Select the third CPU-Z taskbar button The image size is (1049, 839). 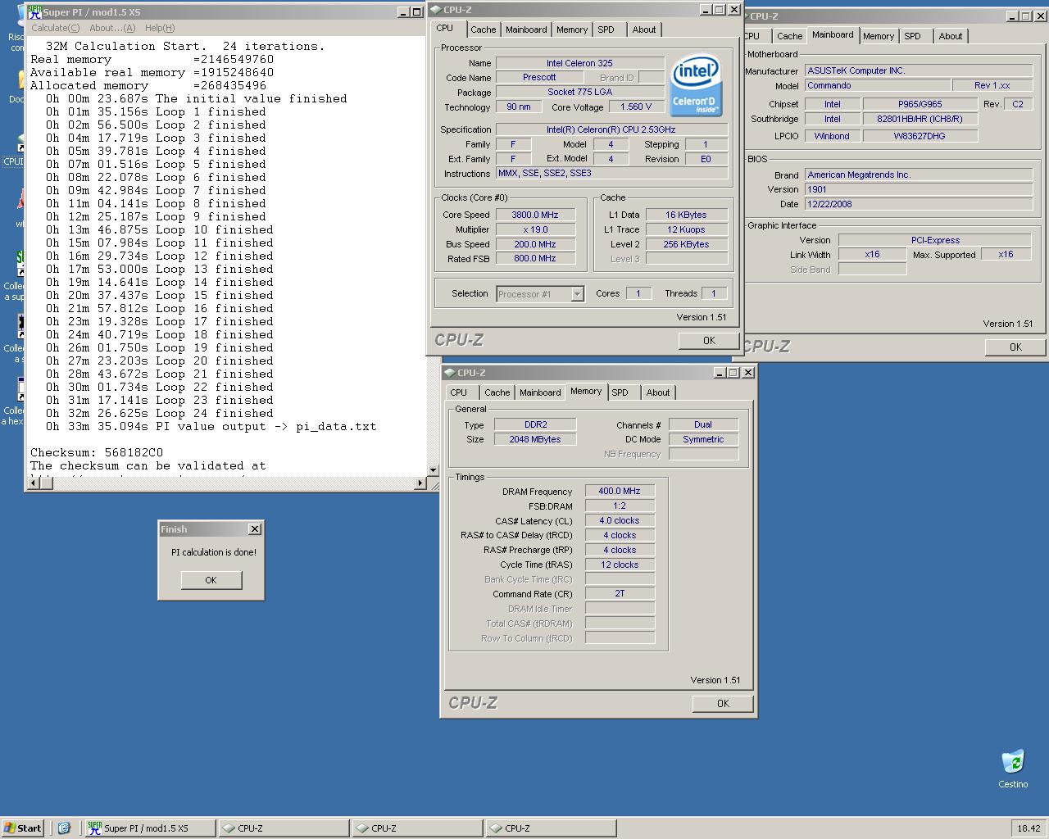coord(551,828)
